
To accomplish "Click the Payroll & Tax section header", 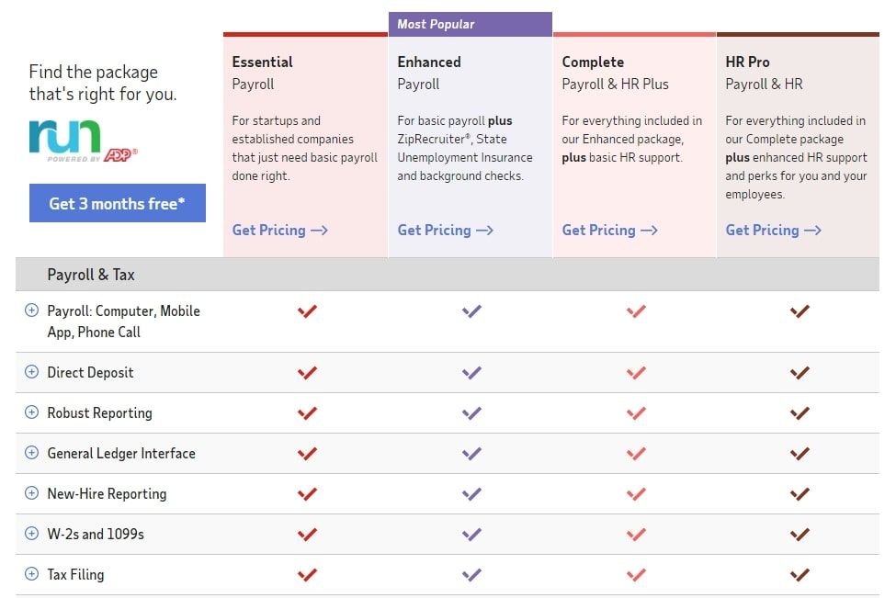I will (90, 274).
